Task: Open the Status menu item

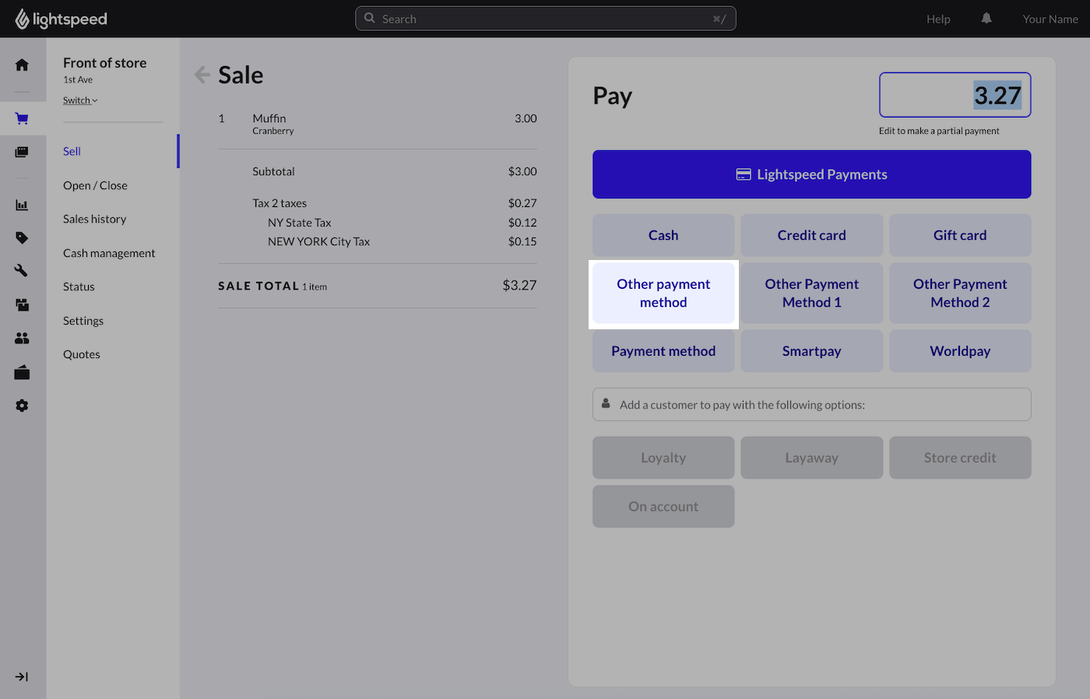Action: click(x=79, y=286)
